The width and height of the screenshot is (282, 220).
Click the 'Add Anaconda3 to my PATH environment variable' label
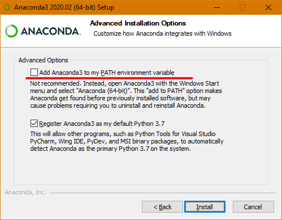pyautogui.click(x=107, y=73)
